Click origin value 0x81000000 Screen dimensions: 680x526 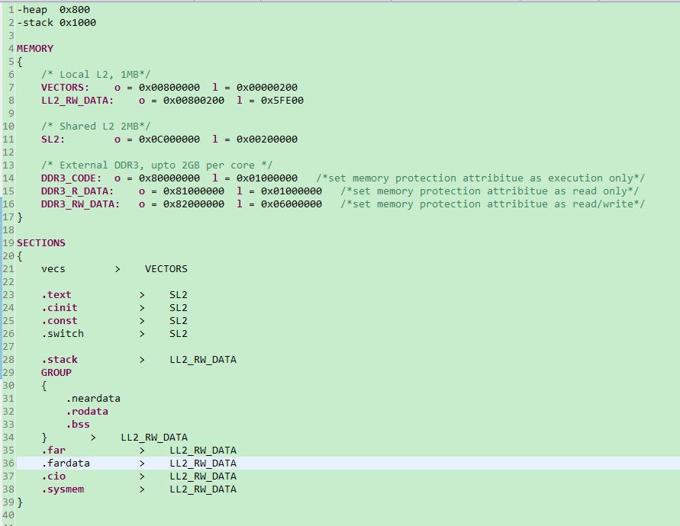point(194,191)
